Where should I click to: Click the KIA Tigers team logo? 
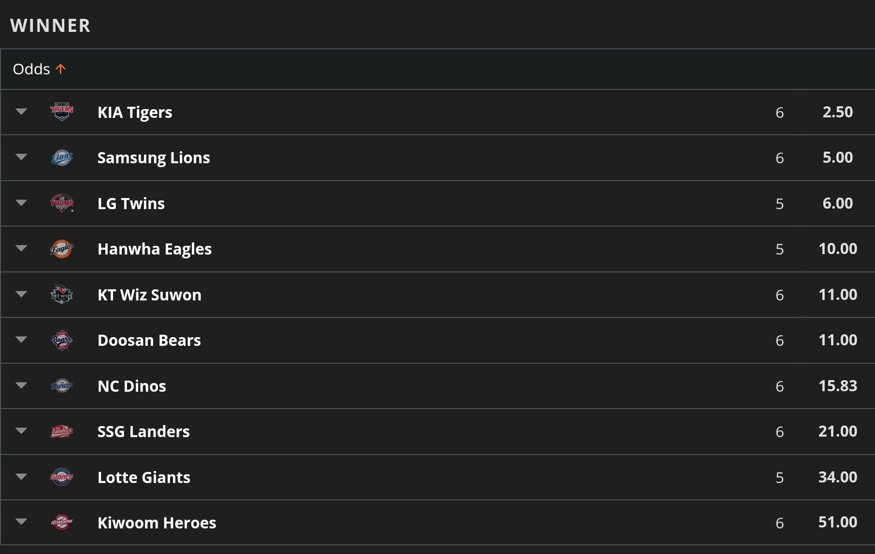pos(62,112)
